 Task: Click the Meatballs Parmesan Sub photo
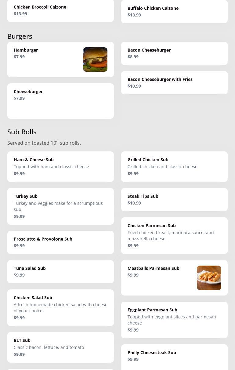point(209,278)
